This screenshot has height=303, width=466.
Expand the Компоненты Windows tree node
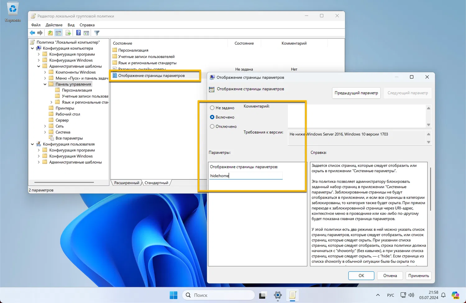45,72
